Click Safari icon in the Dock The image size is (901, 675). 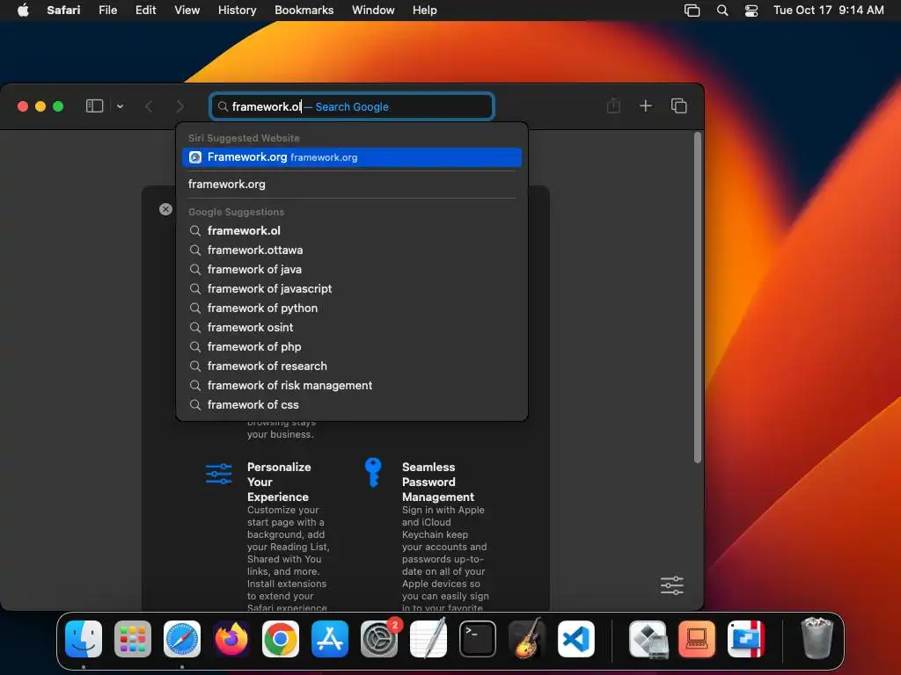click(x=182, y=639)
